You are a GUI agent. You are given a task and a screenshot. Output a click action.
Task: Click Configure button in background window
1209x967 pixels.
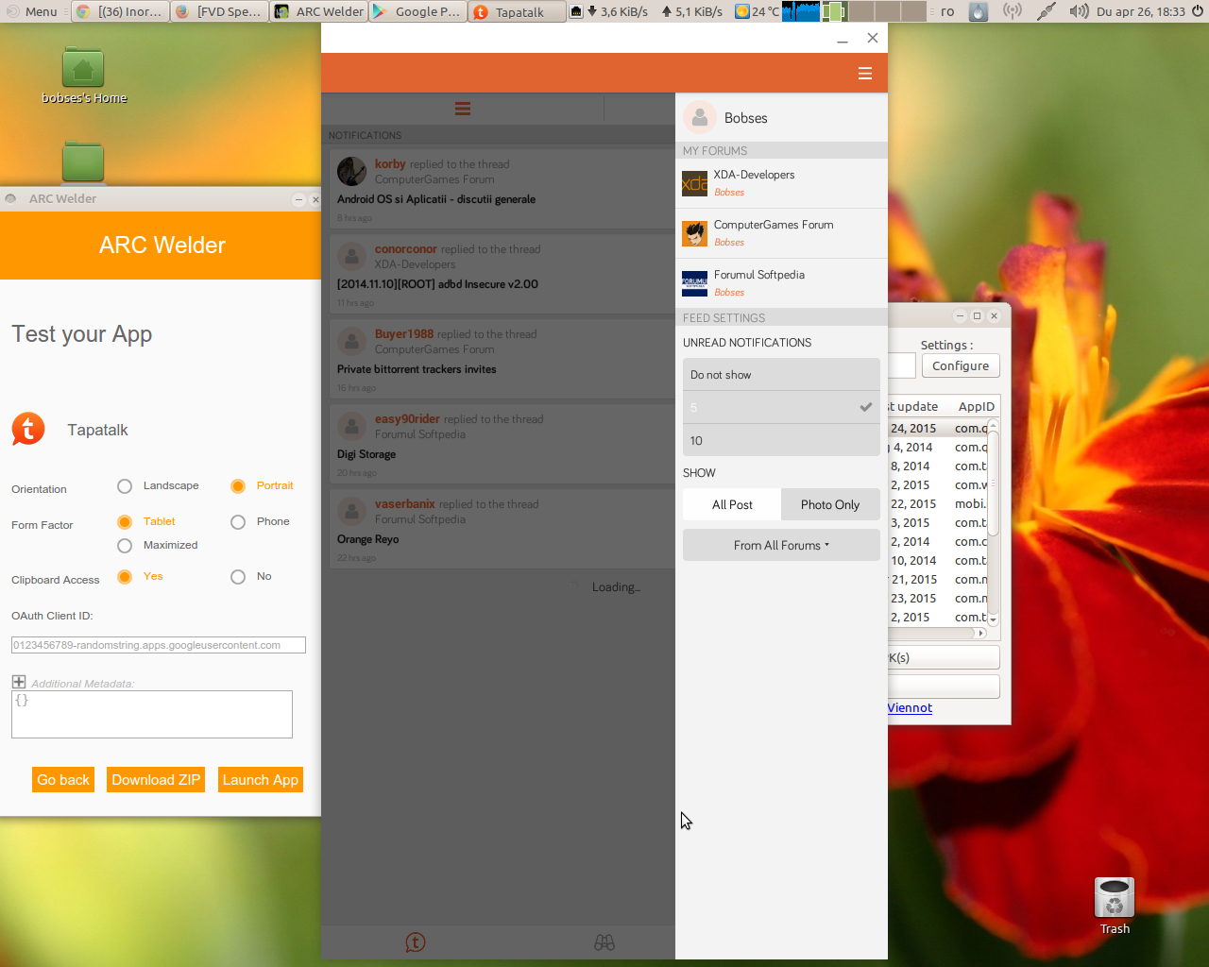click(961, 365)
